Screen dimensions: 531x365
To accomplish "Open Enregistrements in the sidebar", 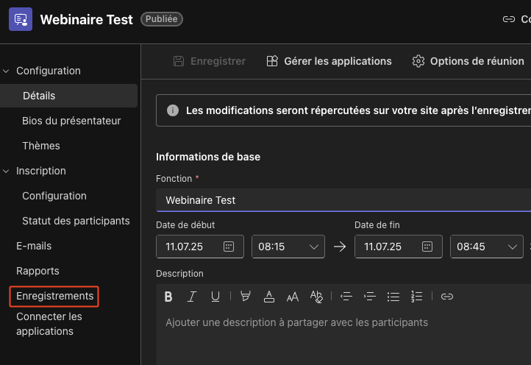I will click(x=55, y=296).
